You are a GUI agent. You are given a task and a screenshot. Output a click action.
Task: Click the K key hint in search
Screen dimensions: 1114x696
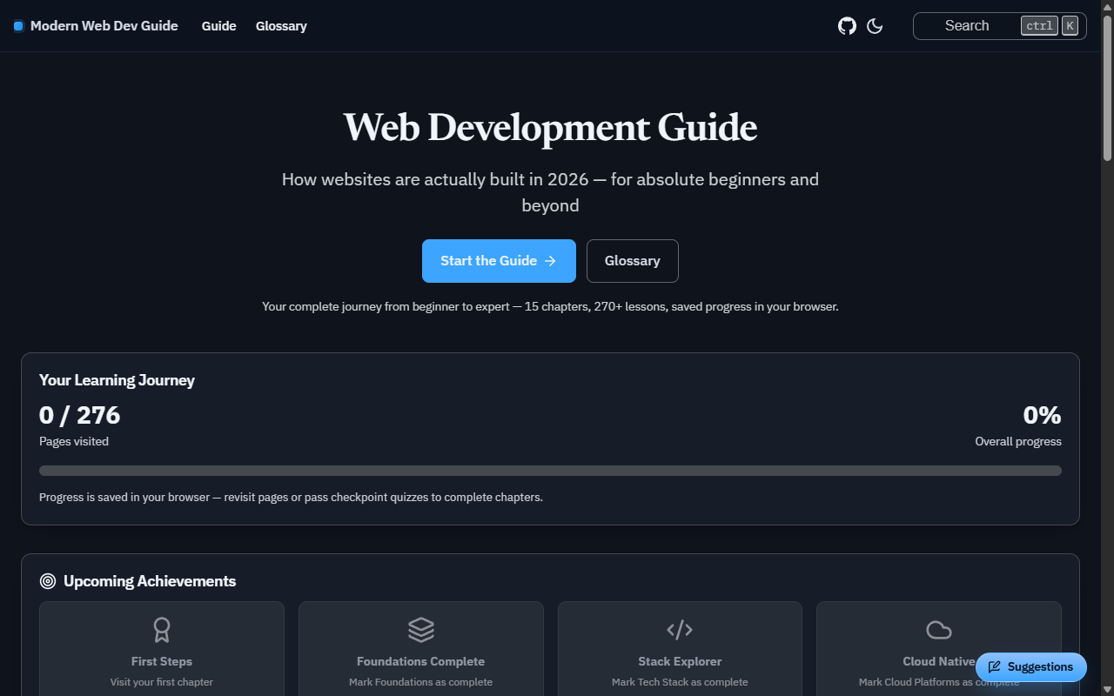coord(1070,26)
